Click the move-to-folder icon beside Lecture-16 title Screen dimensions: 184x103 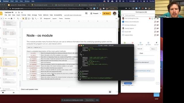pyautogui.click(x=19, y=12)
